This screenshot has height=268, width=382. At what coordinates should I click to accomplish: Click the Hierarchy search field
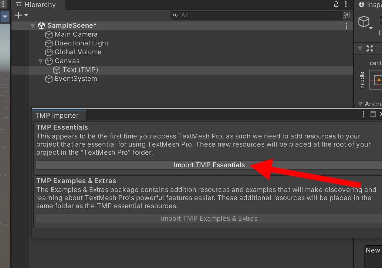tap(256, 16)
